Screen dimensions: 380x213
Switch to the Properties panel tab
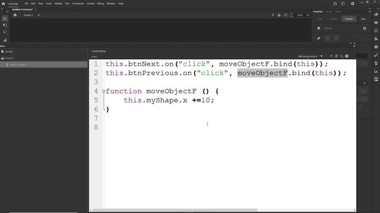click(x=318, y=12)
